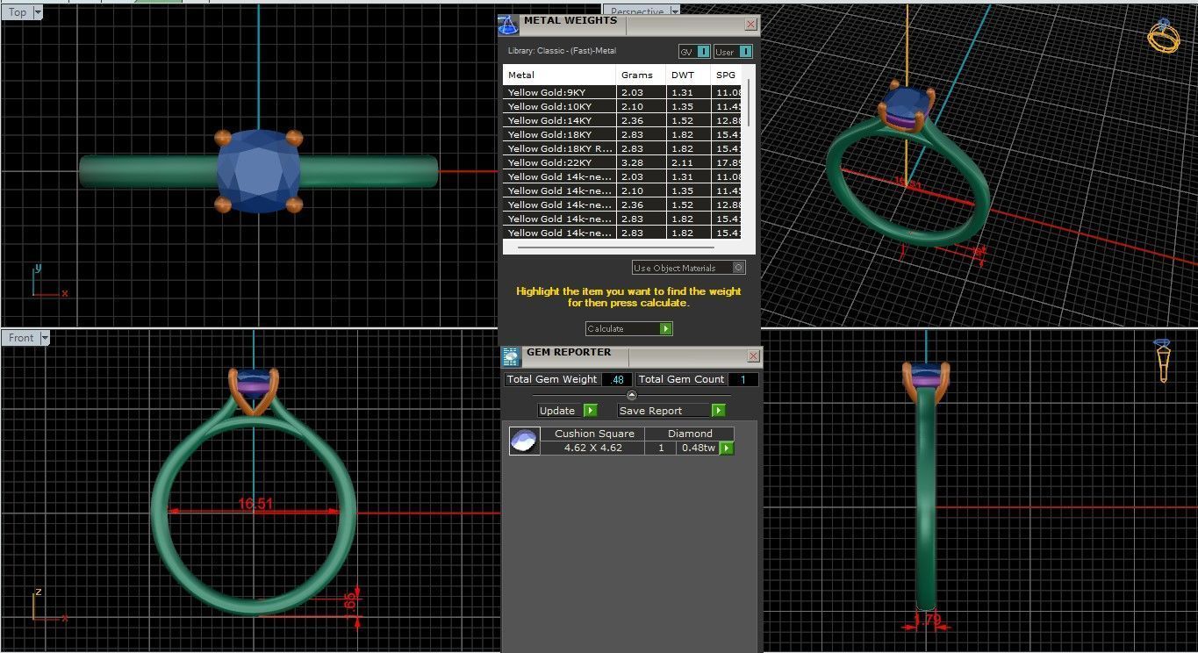Select the Yellow Gold:18KY R... row
Screen dimensions: 1198x653
click(x=623, y=148)
